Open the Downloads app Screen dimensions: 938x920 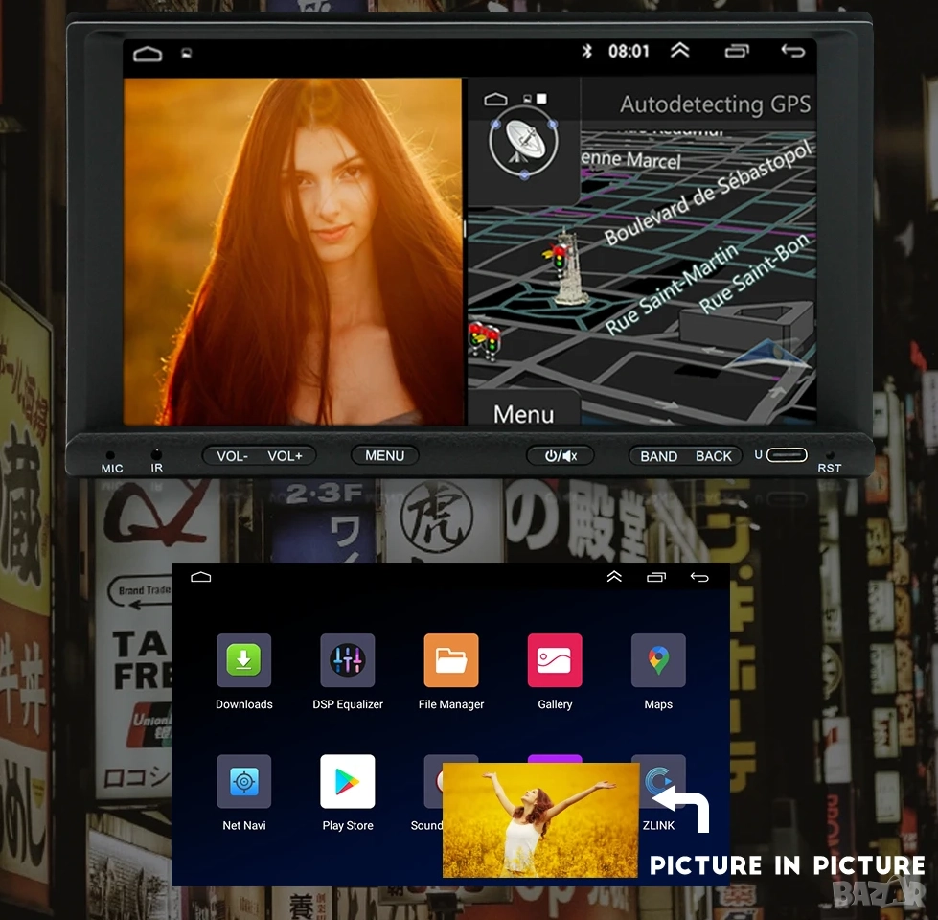tap(243, 660)
